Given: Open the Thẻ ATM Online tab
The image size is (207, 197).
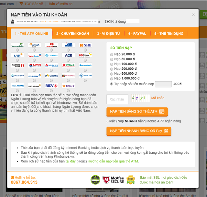Looking at the screenshot, I should [x=31, y=34].
